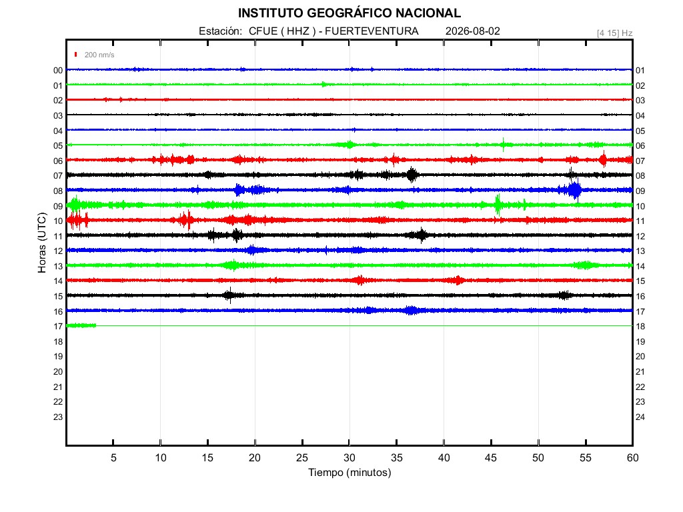Image resolution: width=683 pixels, height=512 pixels.
Task: Click left-axis hour label 09
Action: [58, 207]
